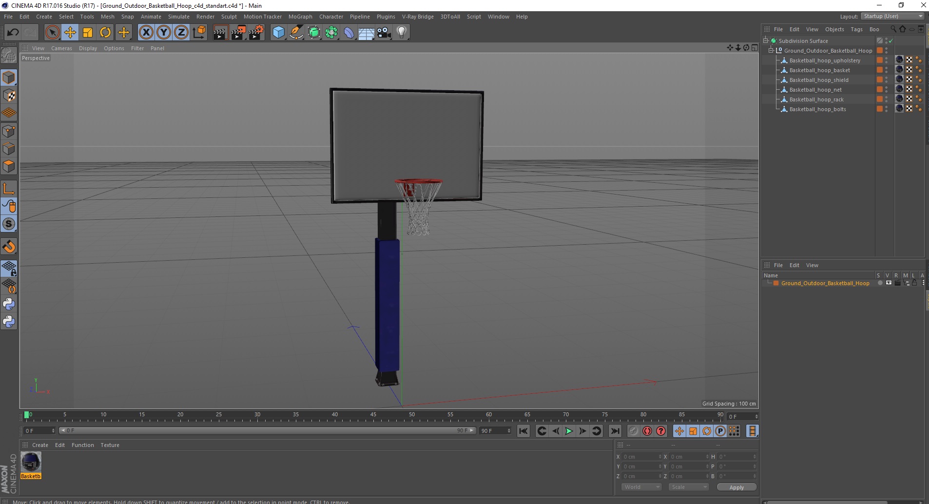Toggle visibility dots of Basketball_hoop_rack
The width and height of the screenshot is (929, 504).
click(887, 99)
